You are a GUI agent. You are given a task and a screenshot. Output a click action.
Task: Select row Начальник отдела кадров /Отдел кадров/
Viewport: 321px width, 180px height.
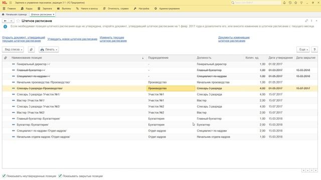[160, 136]
